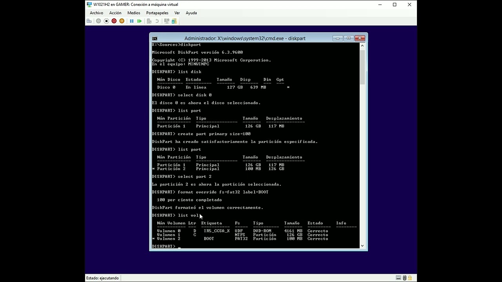The image size is (502, 282).
Task: Click the 'Volumen 1' row entry
Action: (x=169, y=235)
